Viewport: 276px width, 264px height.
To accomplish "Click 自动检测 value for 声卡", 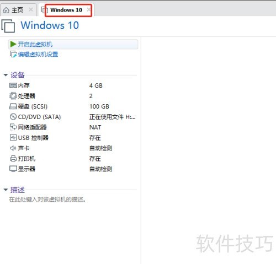I will point(101,148).
